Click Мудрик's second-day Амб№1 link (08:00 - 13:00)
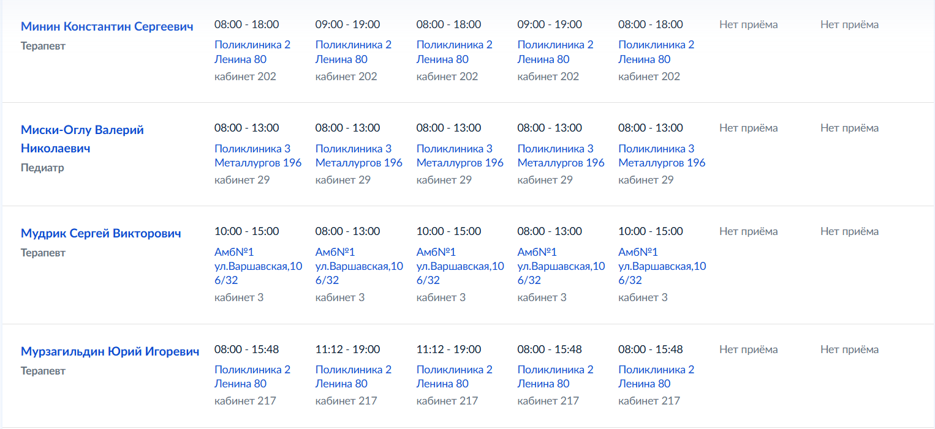The image size is (935, 429). [x=360, y=266]
